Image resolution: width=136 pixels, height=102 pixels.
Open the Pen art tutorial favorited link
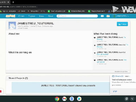[103, 54]
